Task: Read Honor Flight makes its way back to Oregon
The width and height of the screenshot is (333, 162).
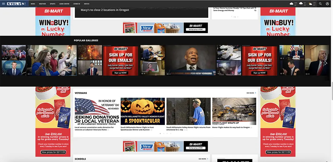Action: click(231, 127)
